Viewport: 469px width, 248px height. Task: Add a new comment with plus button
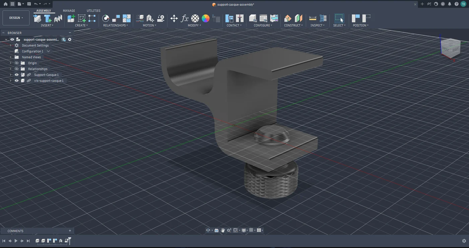(70, 231)
